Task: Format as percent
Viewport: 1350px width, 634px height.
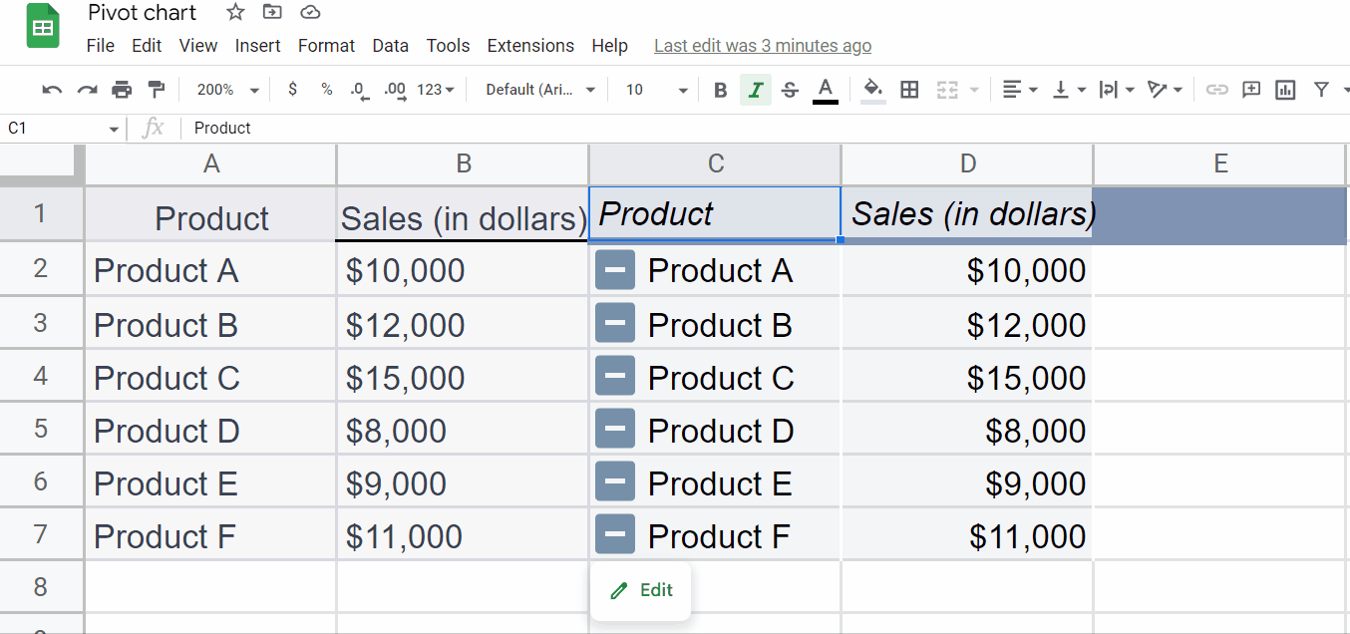Action: tap(326, 90)
